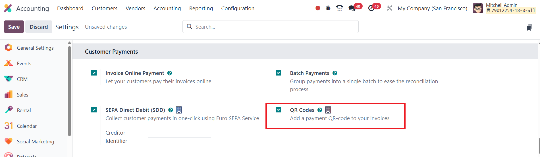Uncheck the Invoice Online Payment checkbox

(x=94, y=73)
